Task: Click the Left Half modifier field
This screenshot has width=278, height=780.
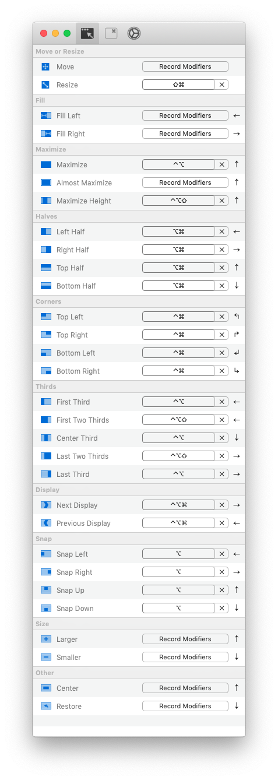Action: click(x=179, y=231)
